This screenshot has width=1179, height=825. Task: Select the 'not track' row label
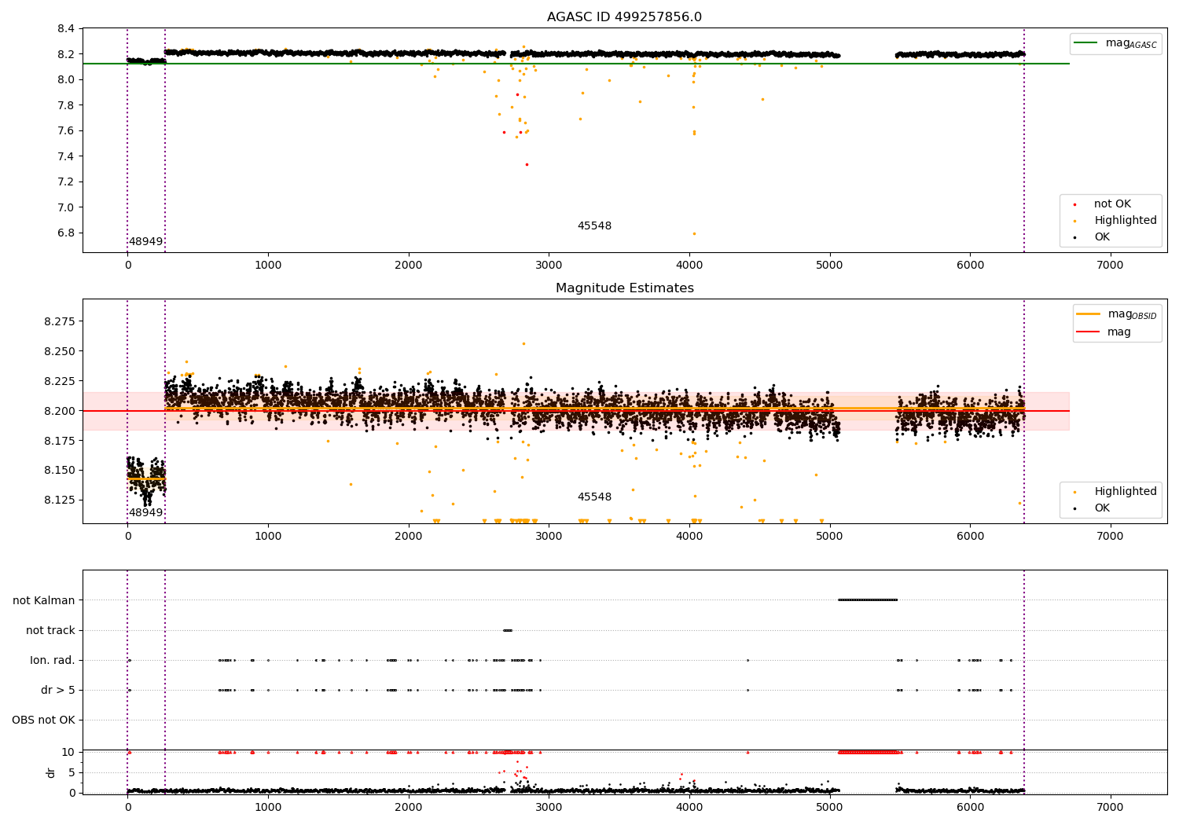point(50,630)
